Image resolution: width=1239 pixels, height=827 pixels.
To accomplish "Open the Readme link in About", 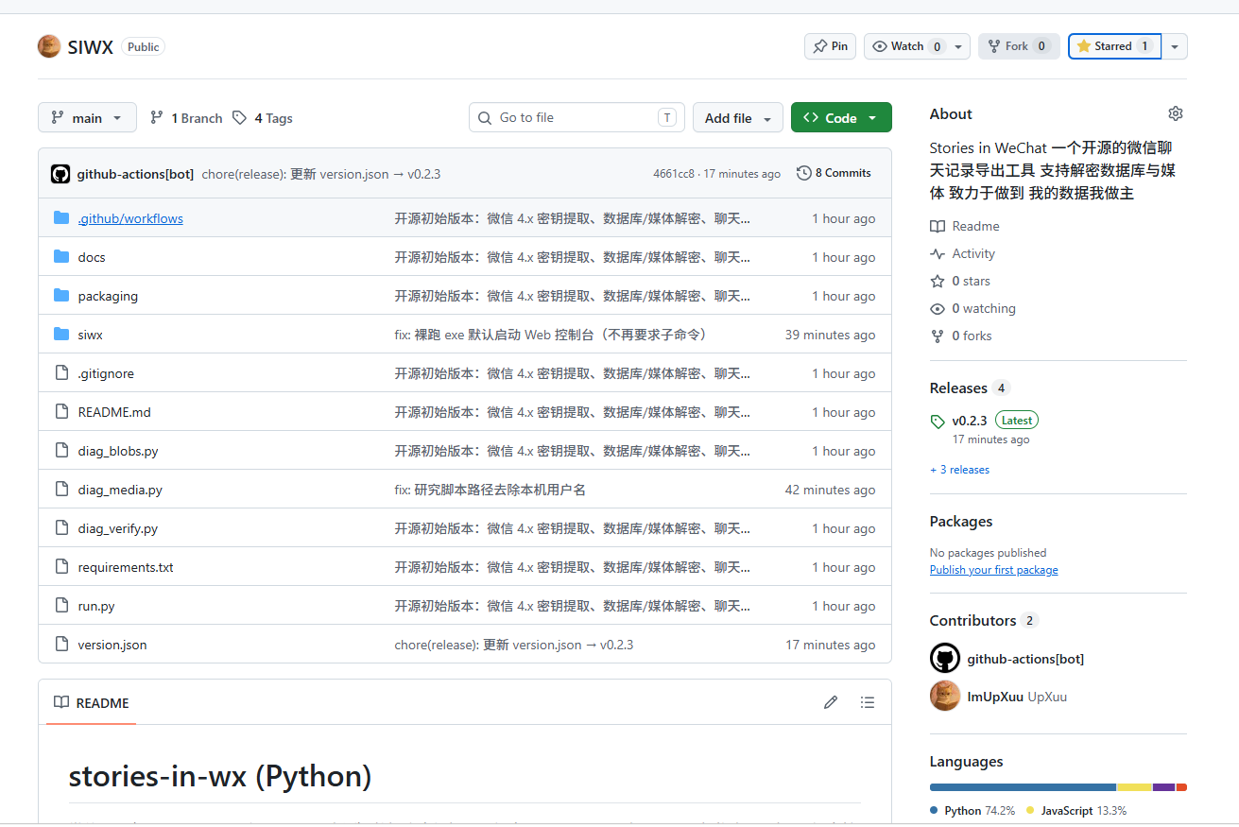I will click(x=965, y=226).
